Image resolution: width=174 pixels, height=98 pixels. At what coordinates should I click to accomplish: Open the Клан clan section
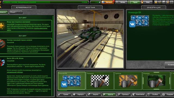tap(147, 2)
